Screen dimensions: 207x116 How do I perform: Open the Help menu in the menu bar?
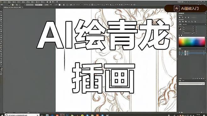pos(42,2)
